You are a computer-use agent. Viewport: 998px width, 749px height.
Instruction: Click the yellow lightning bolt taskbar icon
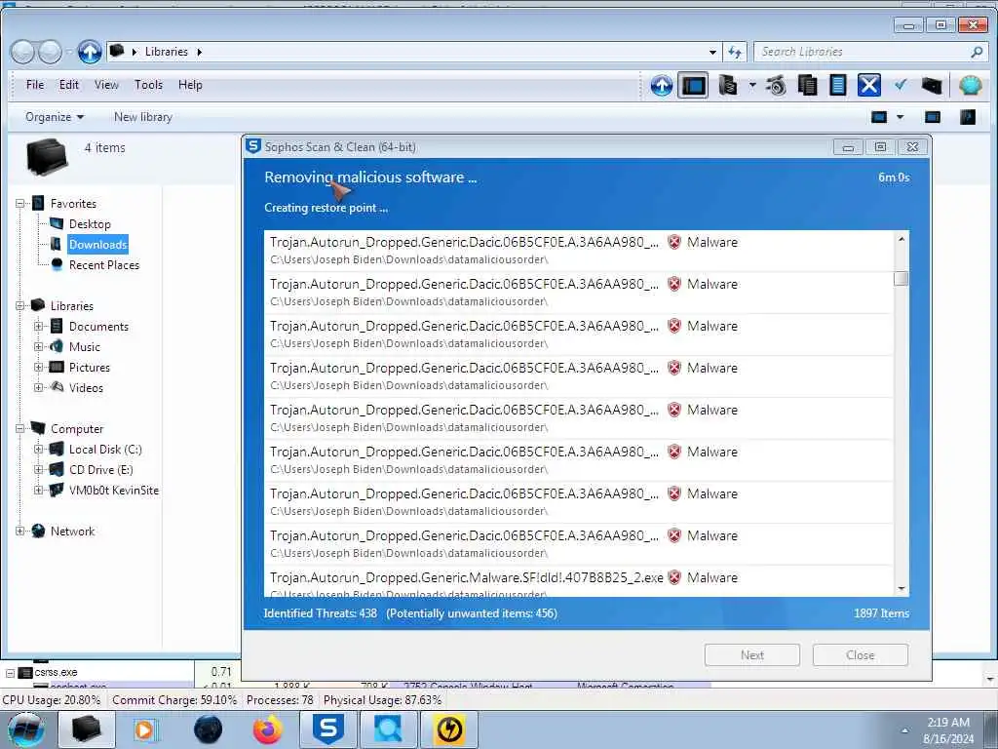[x=449, y=729]
